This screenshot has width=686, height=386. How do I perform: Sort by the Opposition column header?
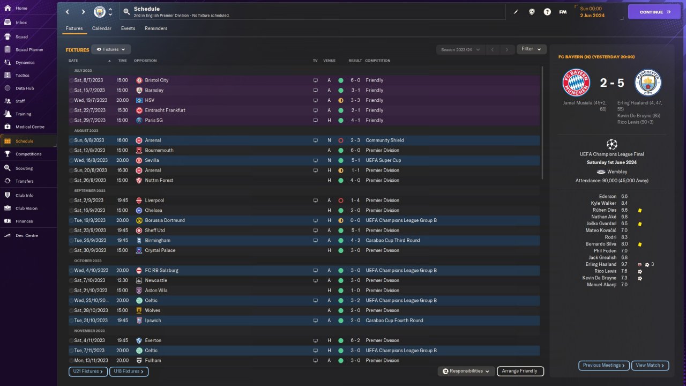point(145,61)
